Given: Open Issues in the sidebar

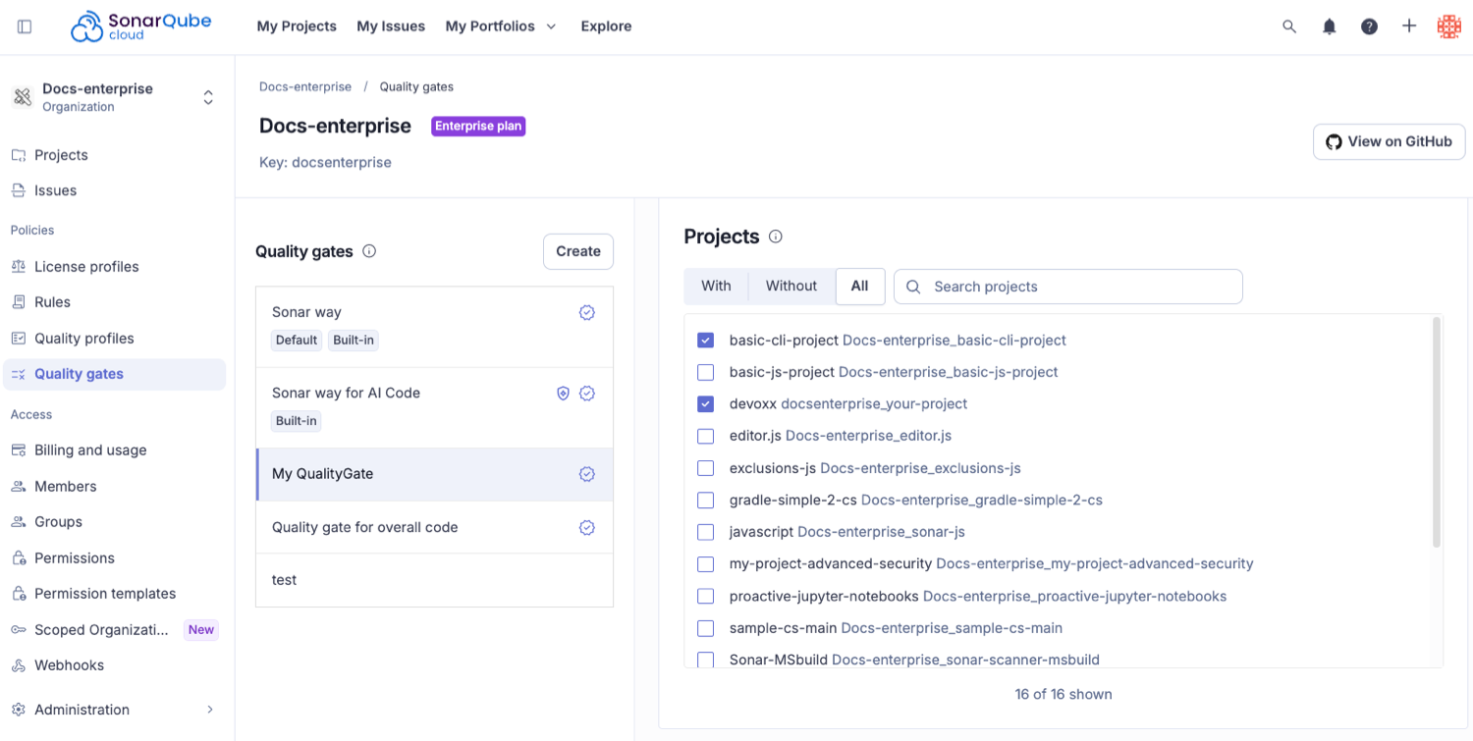Looking at the screenshot, I should click(116, 190).
